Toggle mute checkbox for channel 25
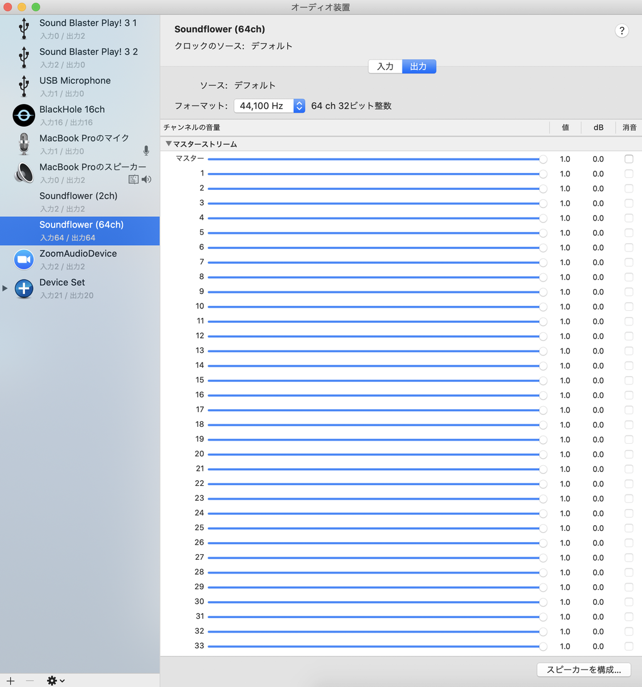 coord(629,528)
